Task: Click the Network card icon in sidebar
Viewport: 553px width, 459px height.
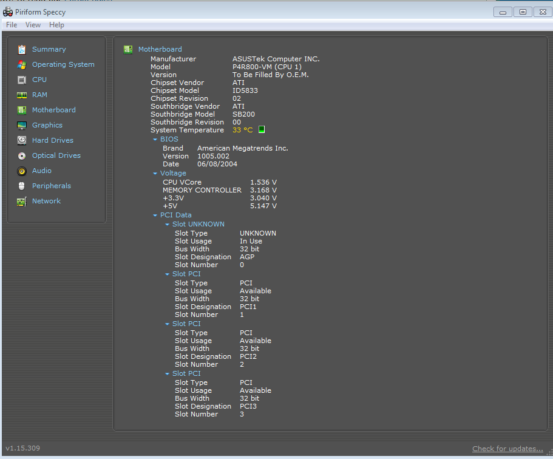Action: (22, 202)
